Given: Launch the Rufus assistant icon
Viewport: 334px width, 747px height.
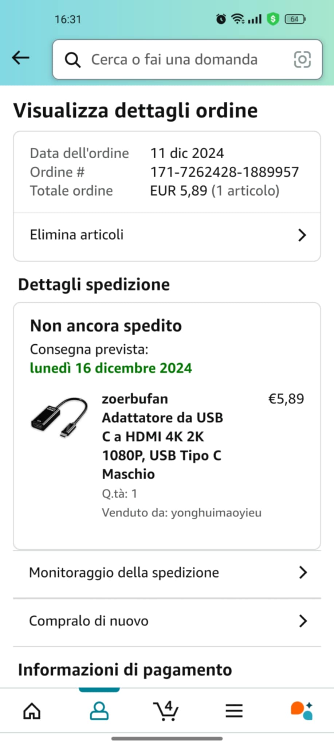Looking at the screenshot, I should click(302, 711).
